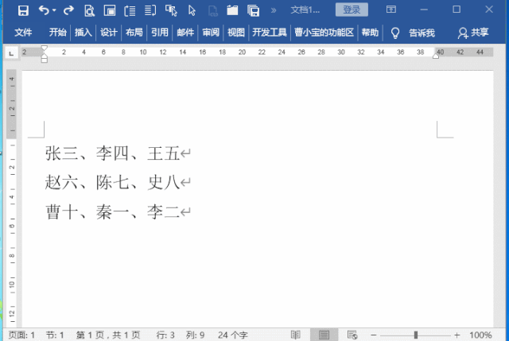Click the 100% zoom level

(x=480, y=335)
